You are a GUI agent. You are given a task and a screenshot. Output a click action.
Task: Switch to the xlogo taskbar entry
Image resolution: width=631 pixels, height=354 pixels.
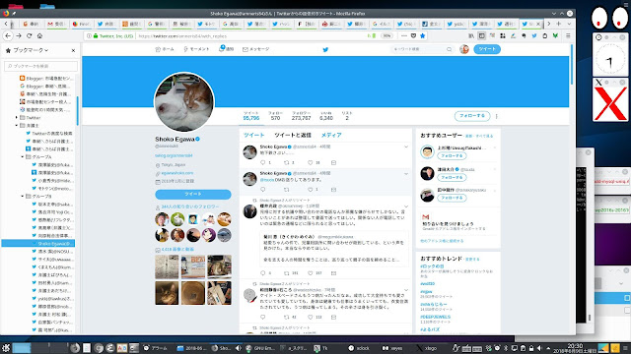427,348
